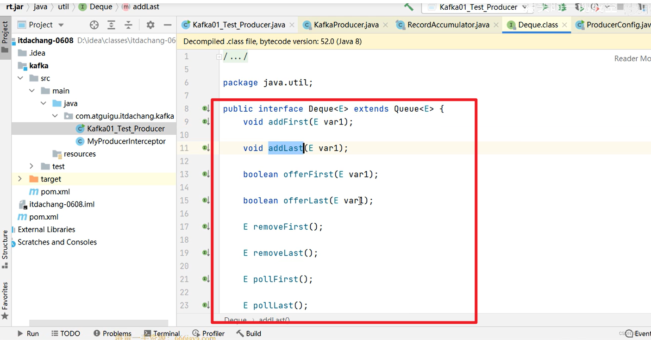Expand the folded comment on line 1

tap(219, 57)
